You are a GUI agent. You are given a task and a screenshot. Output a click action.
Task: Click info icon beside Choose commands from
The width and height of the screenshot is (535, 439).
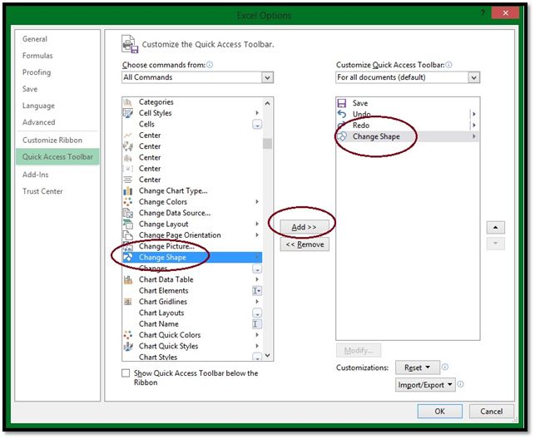pos(210,65)
